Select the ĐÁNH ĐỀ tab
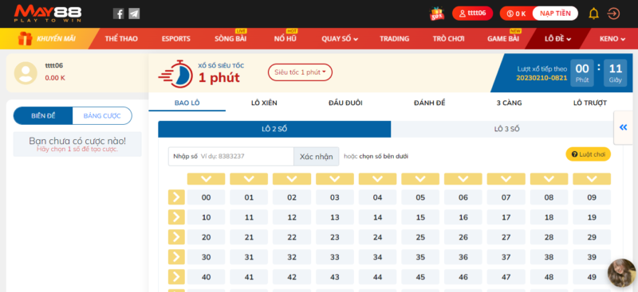 tap(430, 103)
